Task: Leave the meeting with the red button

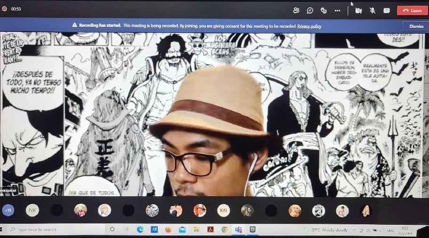Action: coord(412,11)
